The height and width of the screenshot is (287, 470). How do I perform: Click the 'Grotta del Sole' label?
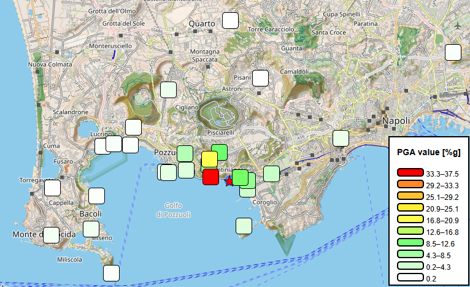[123, 23]
